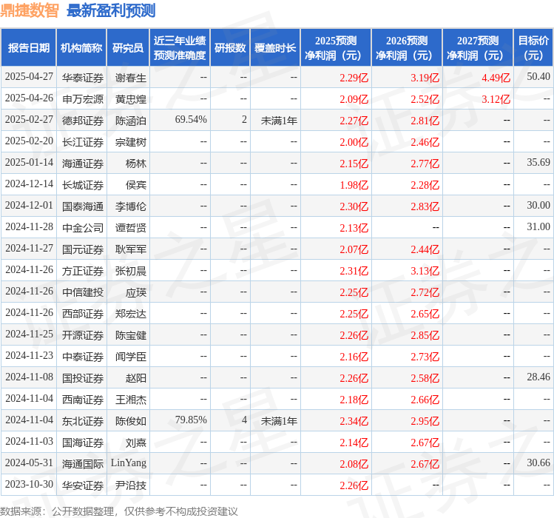Select the accuracy value 79.85%
The height and width of the screenshot is (518, 554).
(191, 420)
